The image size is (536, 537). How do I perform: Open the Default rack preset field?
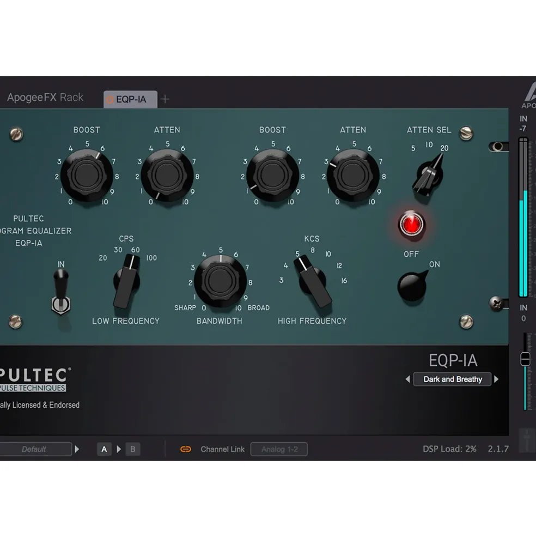pyautogui.click(x=34, y=449)
